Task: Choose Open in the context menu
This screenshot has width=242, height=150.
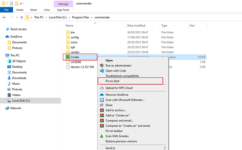Action: pyautogui.click(x=109, y=61)
